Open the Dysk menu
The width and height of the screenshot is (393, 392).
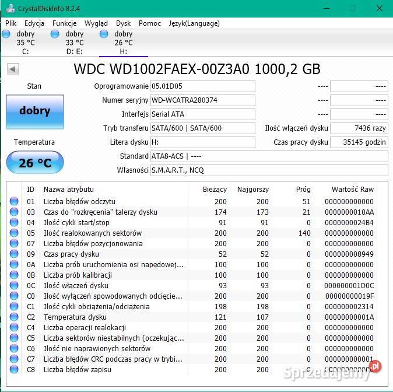(x=123, y=23)
